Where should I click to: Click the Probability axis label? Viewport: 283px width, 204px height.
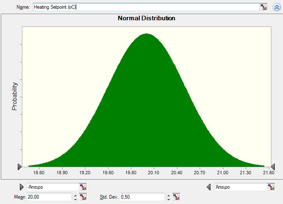15,96
